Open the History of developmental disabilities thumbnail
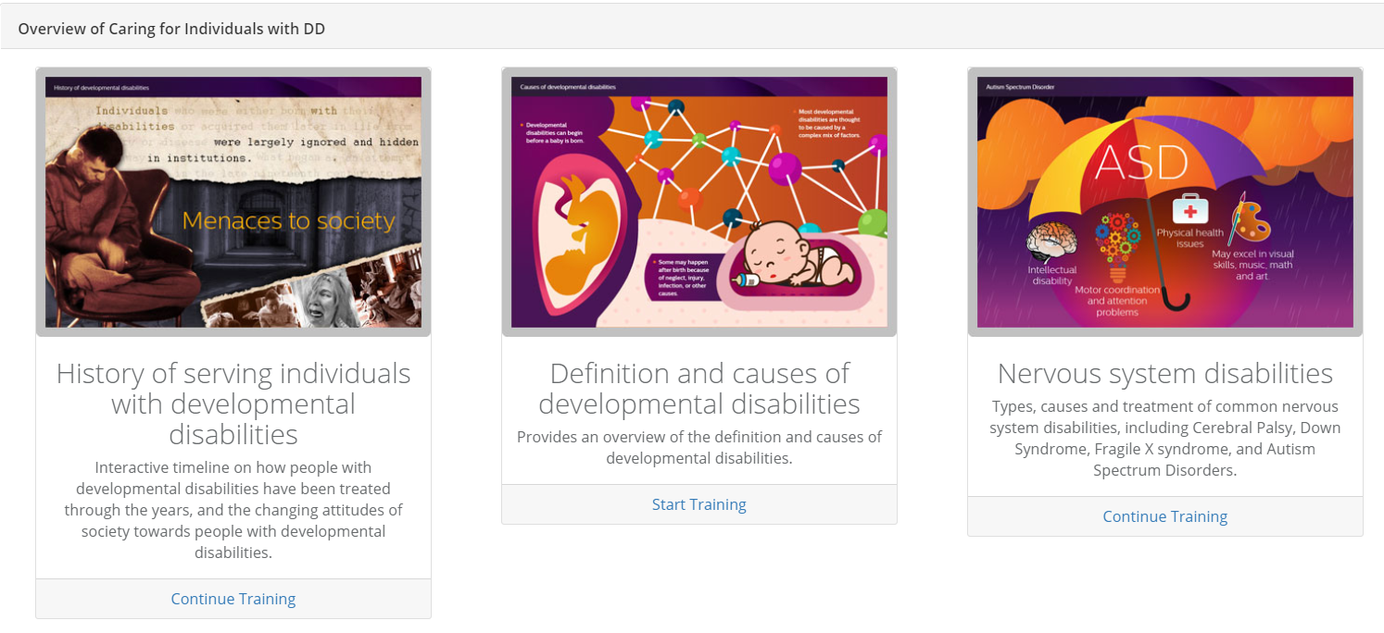 tap(233, 202)
